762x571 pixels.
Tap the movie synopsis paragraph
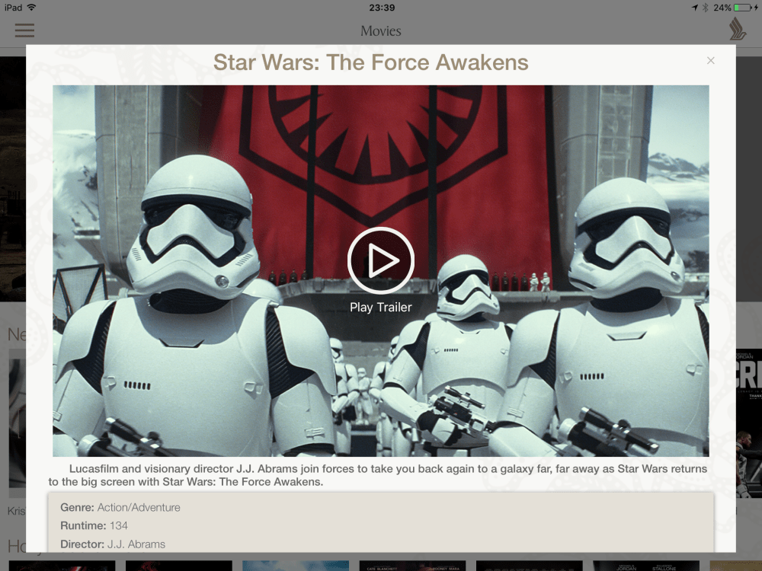click(x=379, y=475)
